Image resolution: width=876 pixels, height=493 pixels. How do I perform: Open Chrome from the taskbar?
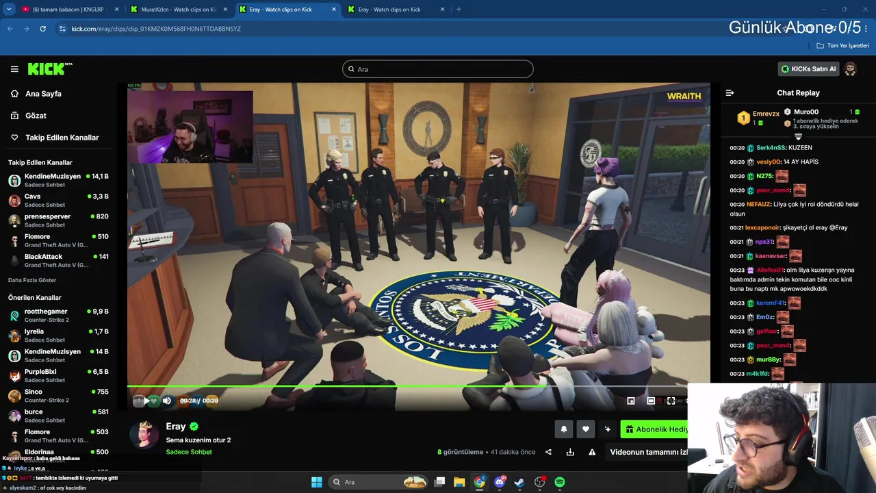pyautogui.click(x=480, y=482)
